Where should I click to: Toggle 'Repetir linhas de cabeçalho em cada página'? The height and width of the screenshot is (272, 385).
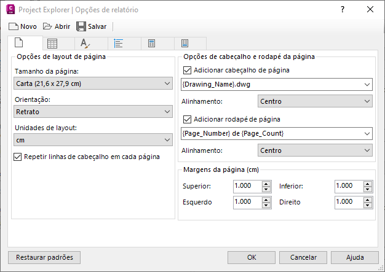(x=17, y=157)
